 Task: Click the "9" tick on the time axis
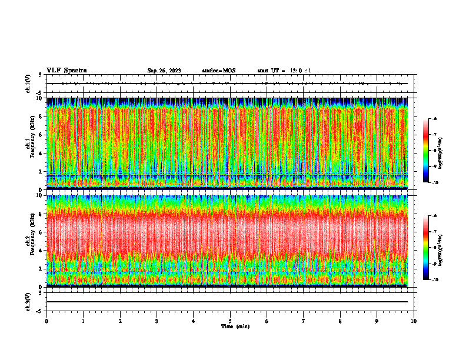tap(377, 321)
